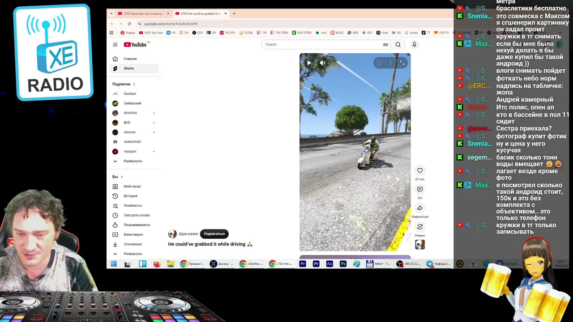
Task: Open the gta.toaster channel avatar
Action: pyautogui.click(x=172, y=234)
